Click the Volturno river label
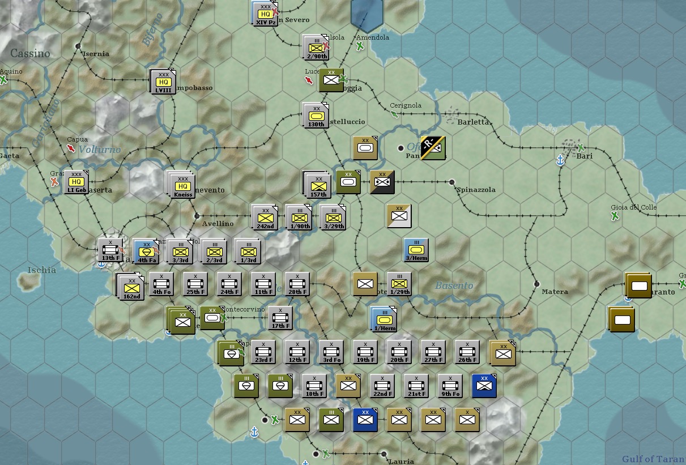This screenshot has width=686, height=465. point(100,150)
